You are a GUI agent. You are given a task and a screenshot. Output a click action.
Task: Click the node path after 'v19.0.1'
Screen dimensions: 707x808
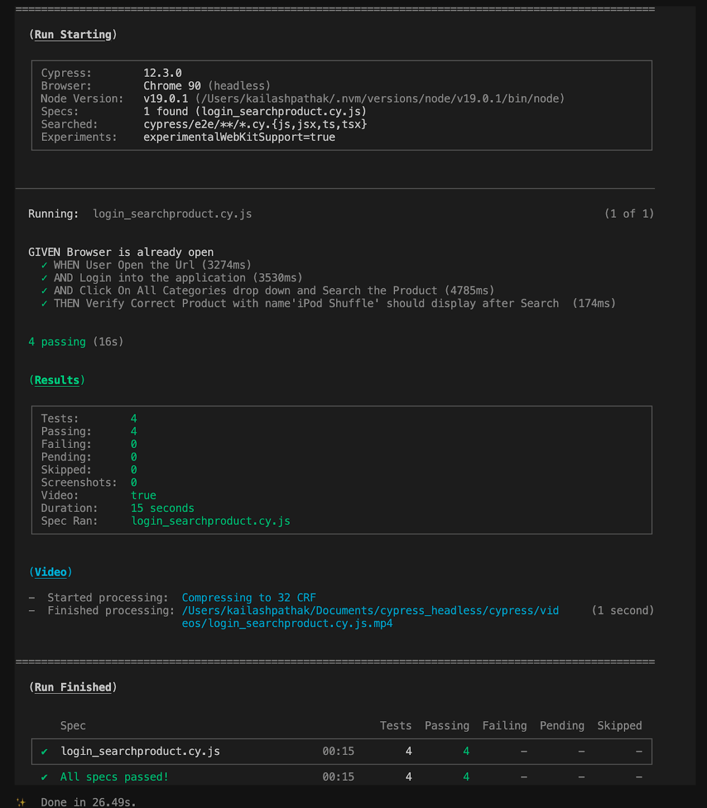pos(380,98)
